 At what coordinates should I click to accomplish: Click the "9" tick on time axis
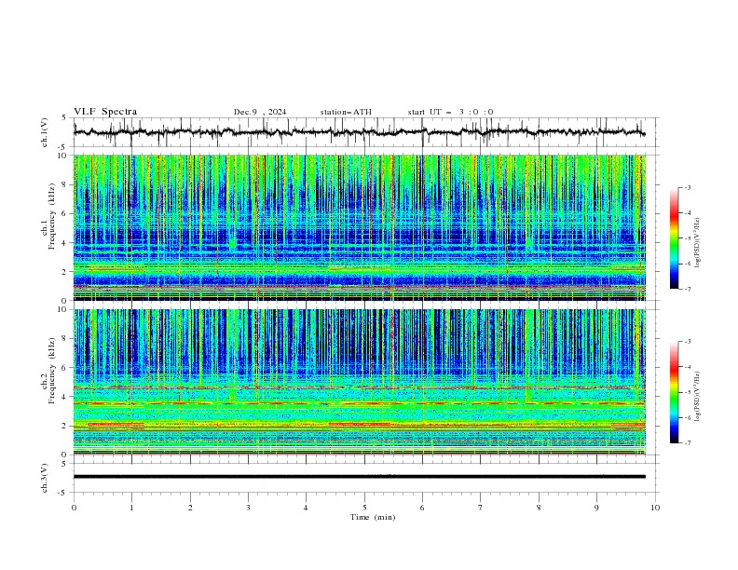point(596,508)
